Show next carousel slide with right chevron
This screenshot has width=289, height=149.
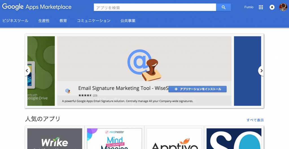(x=261, y=71)
